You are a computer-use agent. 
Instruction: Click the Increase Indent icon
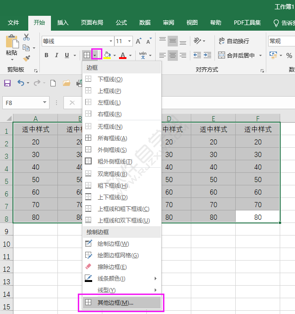(x=207, y=55)
